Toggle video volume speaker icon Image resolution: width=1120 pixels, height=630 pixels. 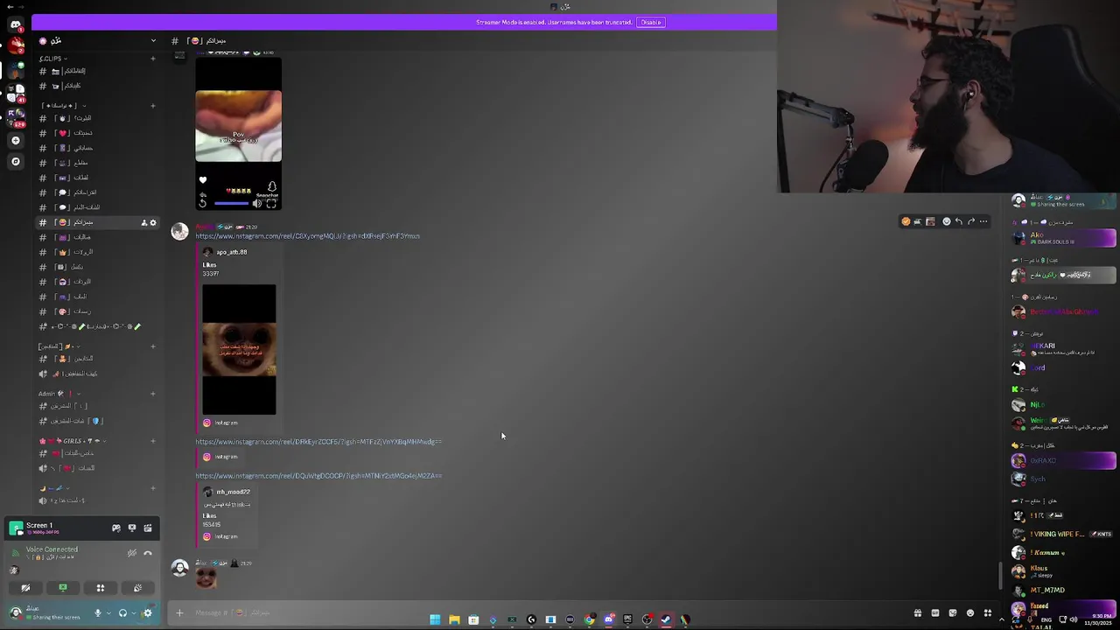257,203
